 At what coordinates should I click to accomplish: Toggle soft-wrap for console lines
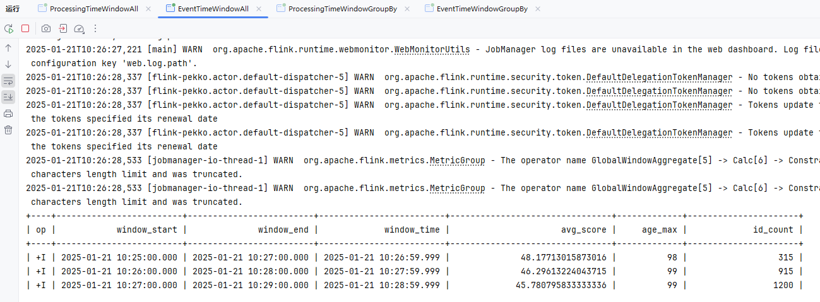point(8,81)
